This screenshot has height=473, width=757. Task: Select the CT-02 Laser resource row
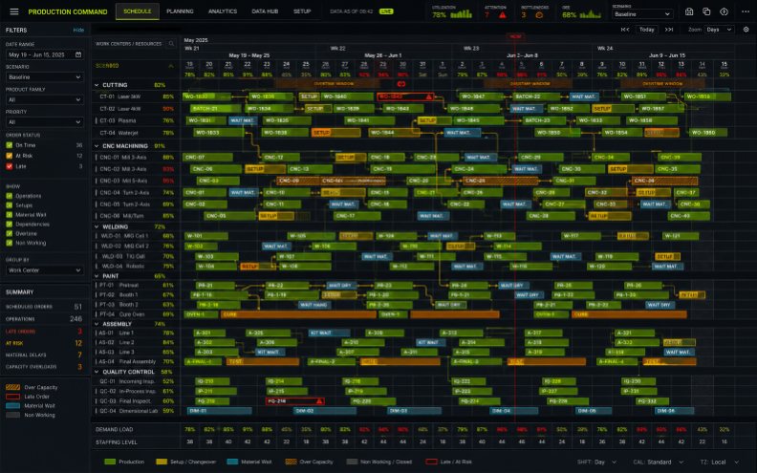coord(136,109)
